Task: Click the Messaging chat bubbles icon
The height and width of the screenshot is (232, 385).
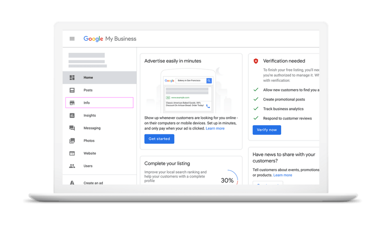Action: pos(72,128)
